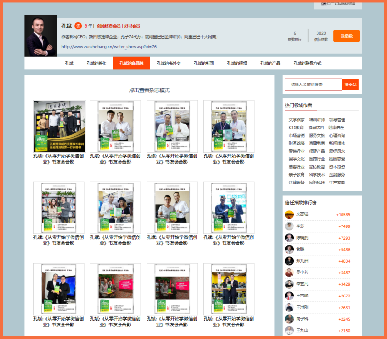The width and height of the screenshot is (387, 339).
Task: Click 郑九洲's avatar in the ranking list
Action: pyautogui.click(x=289, y=261)
